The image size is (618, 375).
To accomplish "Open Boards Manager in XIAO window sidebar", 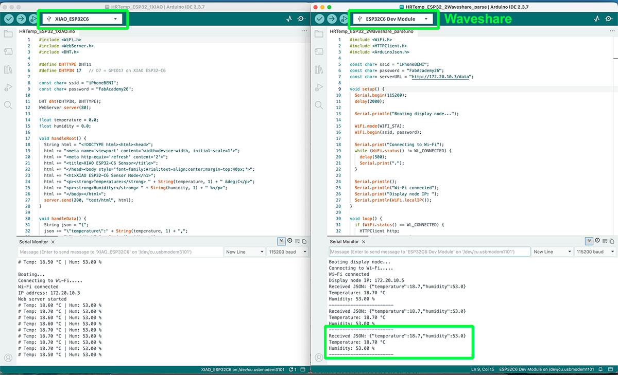I will (x=8, y=51).
